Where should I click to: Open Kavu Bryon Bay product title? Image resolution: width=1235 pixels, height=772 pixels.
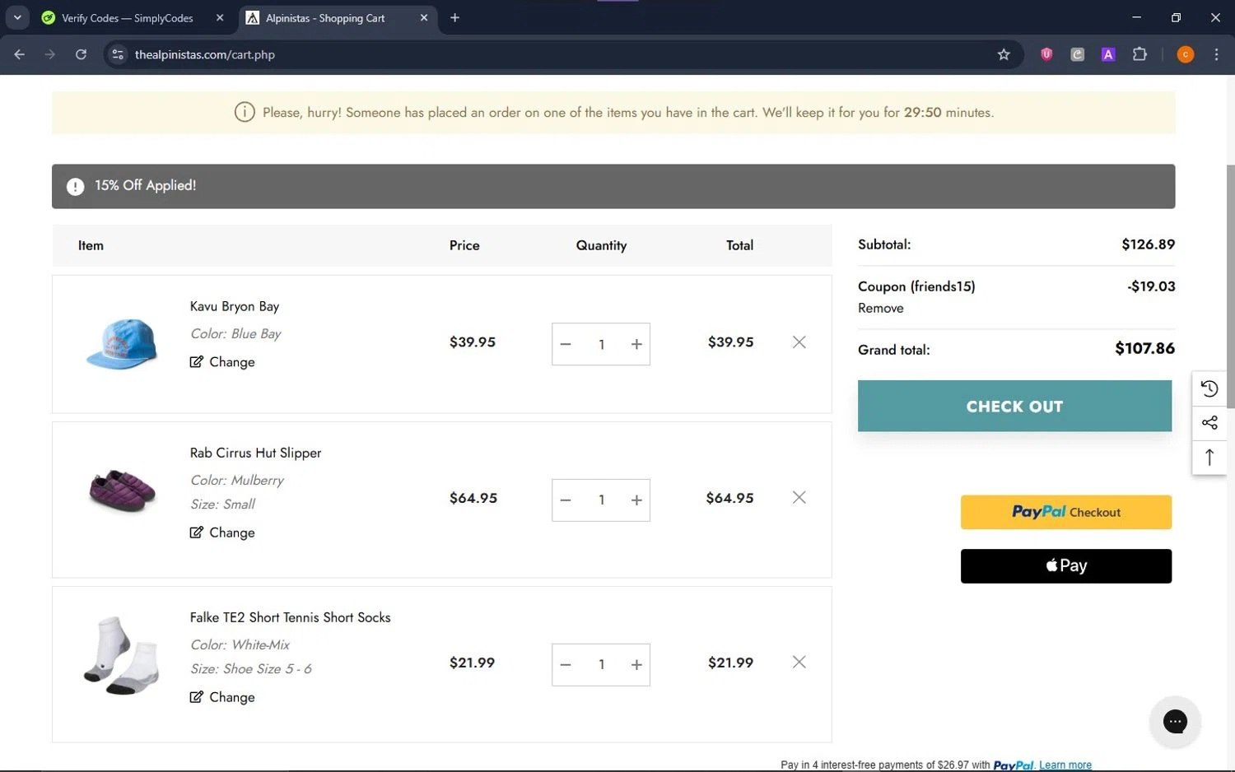(x=235, y=306)
